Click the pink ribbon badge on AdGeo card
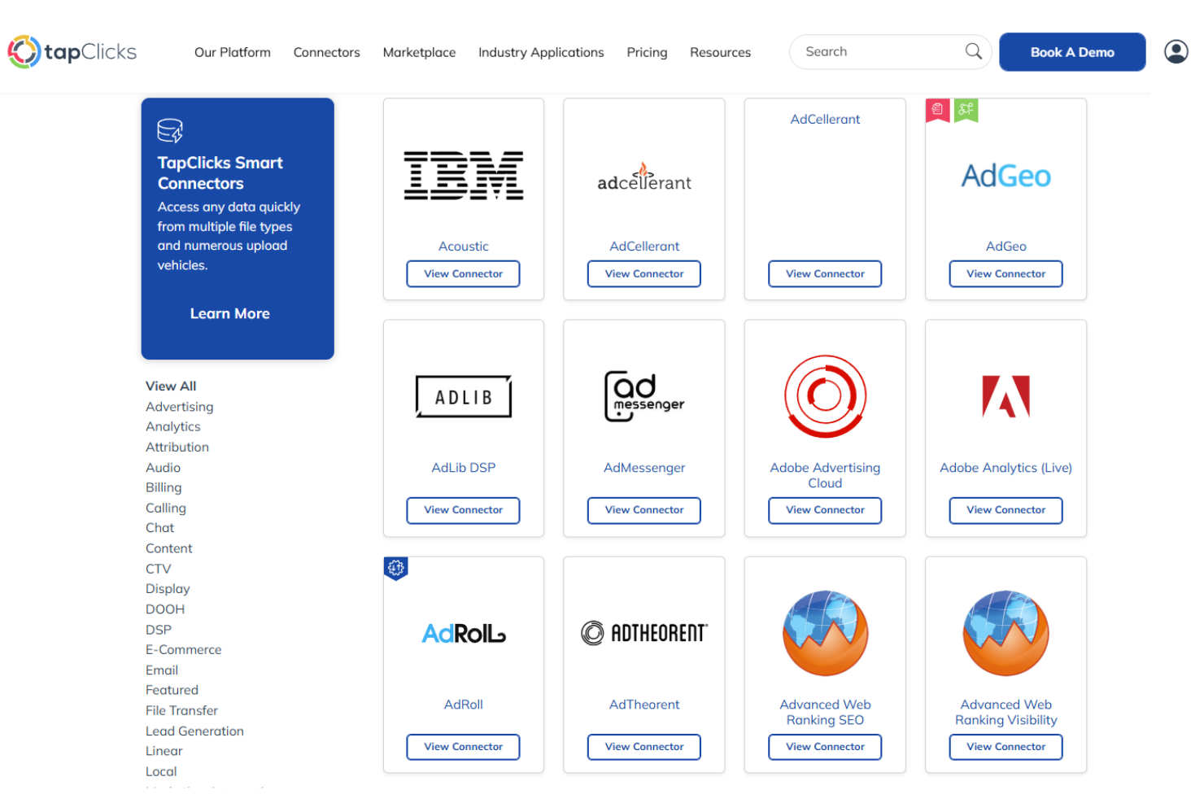The width and height of the screenshot is (1204, 803). click(x=937, y=111)
